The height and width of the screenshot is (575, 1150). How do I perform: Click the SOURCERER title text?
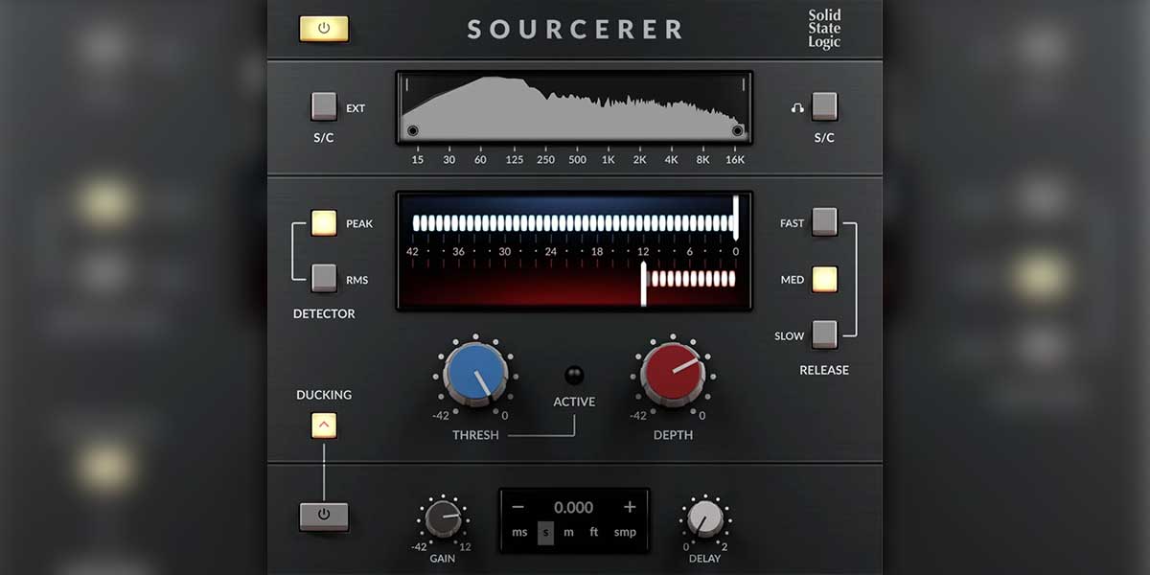[x=575, y=30]
